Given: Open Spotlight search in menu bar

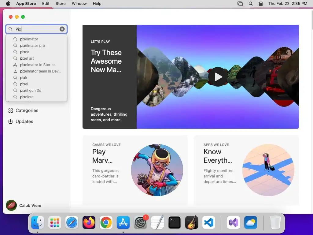Looking at the screenshot, I should (251, 4).
